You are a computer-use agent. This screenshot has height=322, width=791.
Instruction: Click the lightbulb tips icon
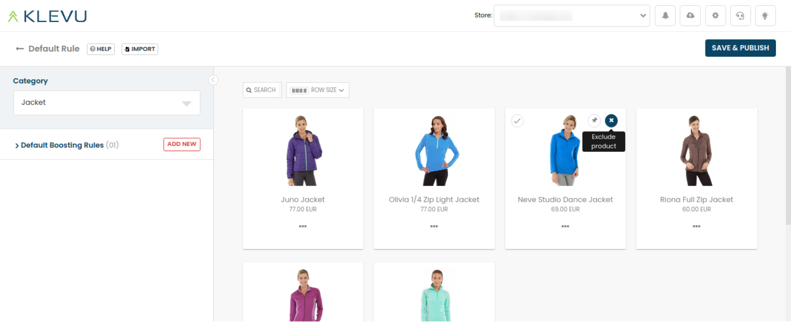765,16
